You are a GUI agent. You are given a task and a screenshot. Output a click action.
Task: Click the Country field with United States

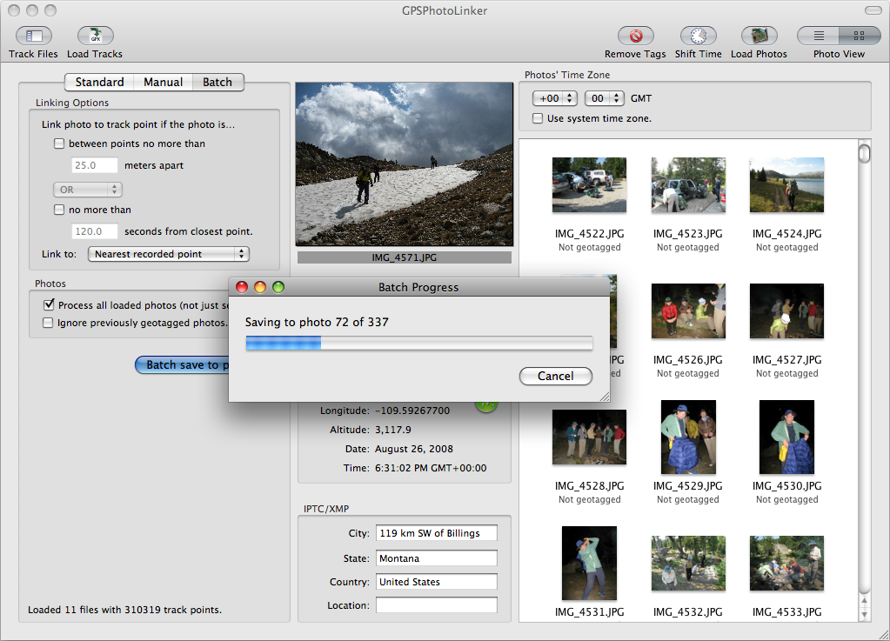click(x=437, y=582)
